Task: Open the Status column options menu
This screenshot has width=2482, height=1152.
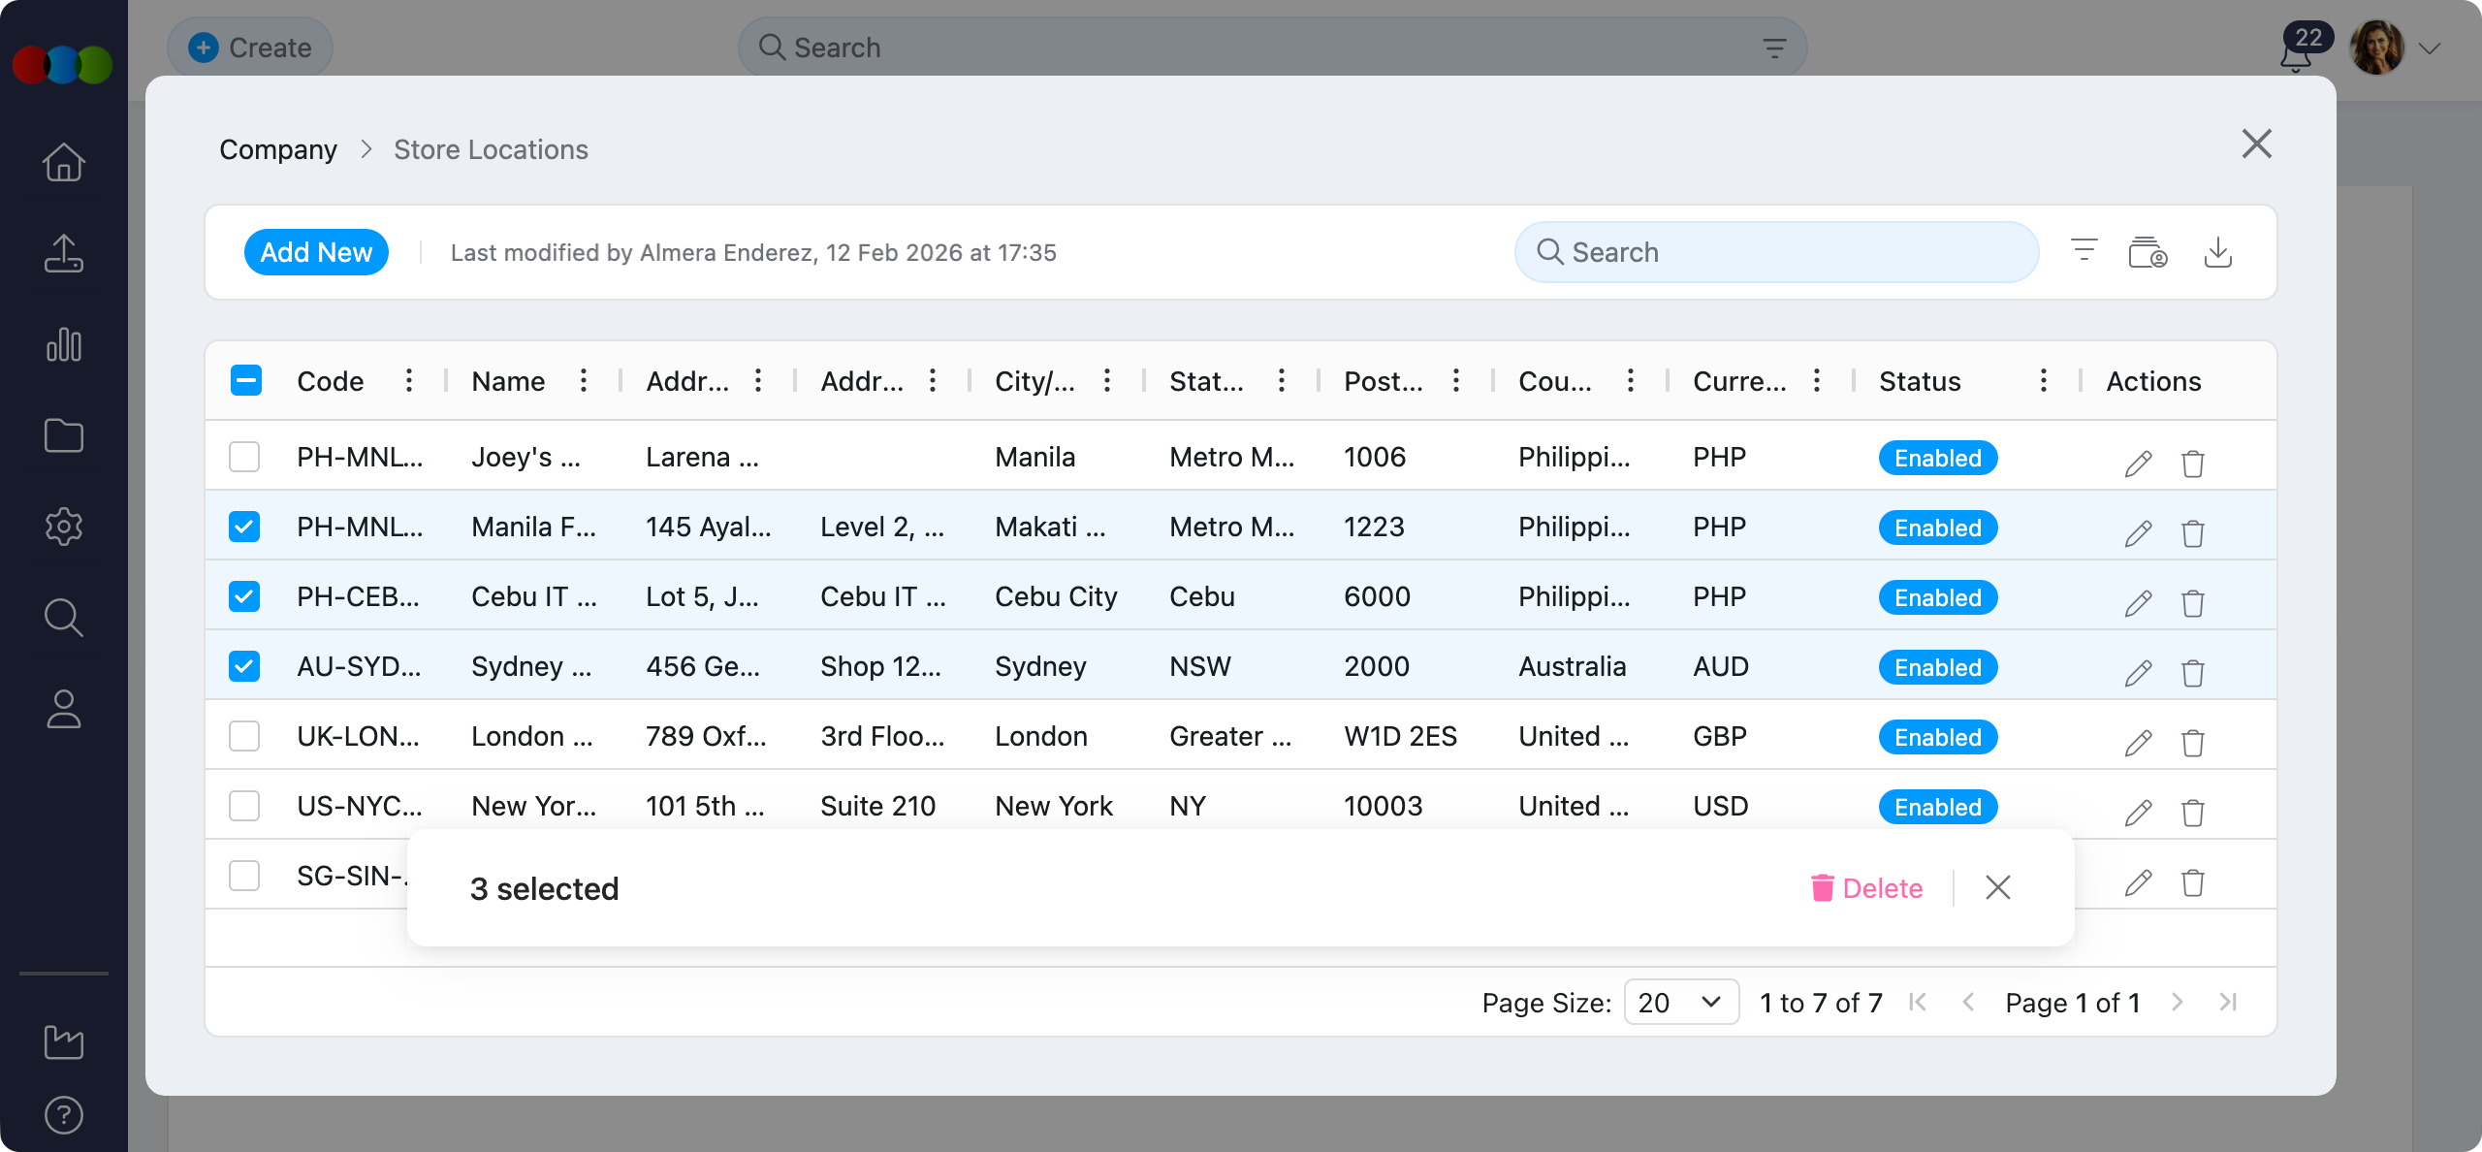Action: [2042, 380]
